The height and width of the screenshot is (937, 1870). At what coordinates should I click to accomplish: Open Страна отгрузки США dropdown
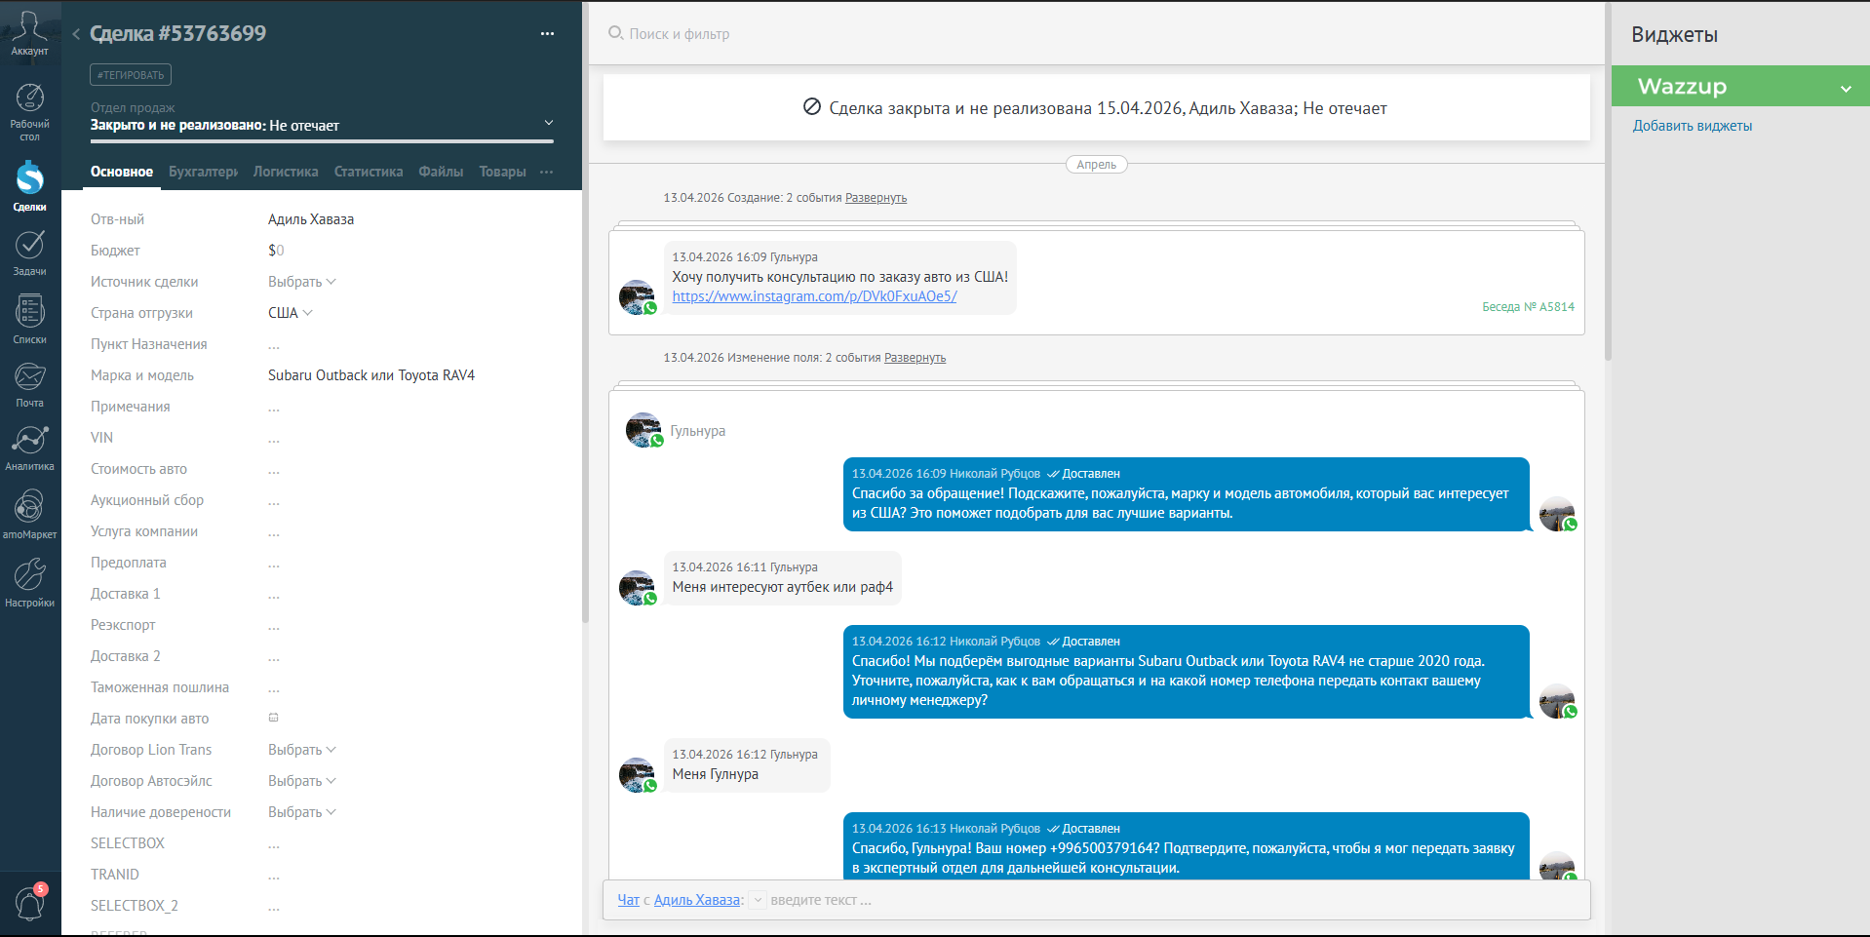click(290, 313)
